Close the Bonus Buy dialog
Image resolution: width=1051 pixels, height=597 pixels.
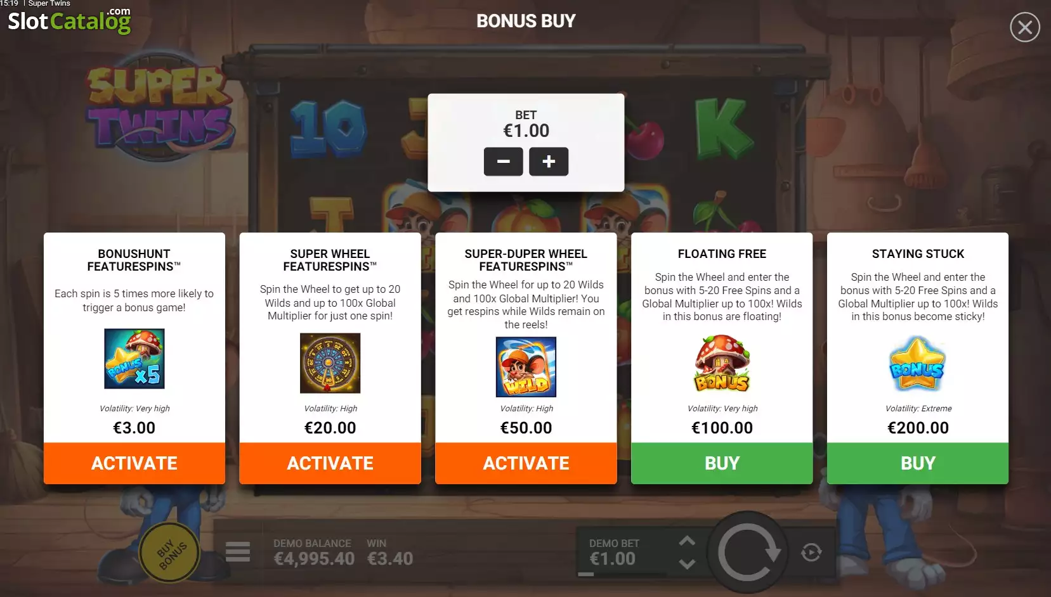coord(1025,27)
